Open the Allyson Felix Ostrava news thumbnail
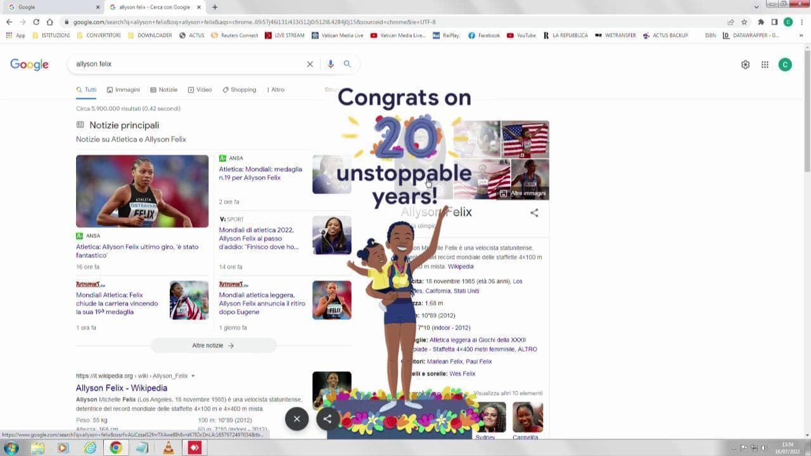 click(x=142, y=191)
